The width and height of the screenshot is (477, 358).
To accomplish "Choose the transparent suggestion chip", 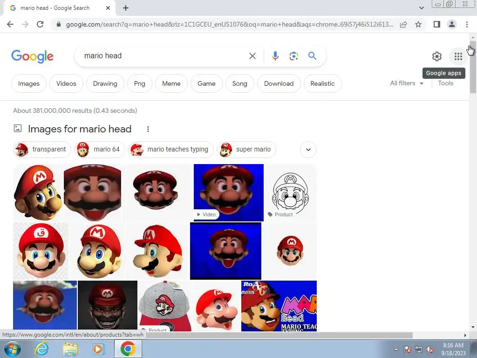I will (42, 150).
